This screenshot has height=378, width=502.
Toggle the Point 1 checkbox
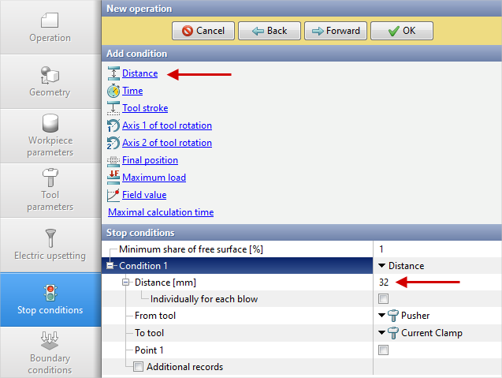(383, 350)
